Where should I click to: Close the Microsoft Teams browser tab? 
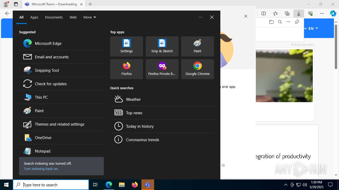[81, 4]
